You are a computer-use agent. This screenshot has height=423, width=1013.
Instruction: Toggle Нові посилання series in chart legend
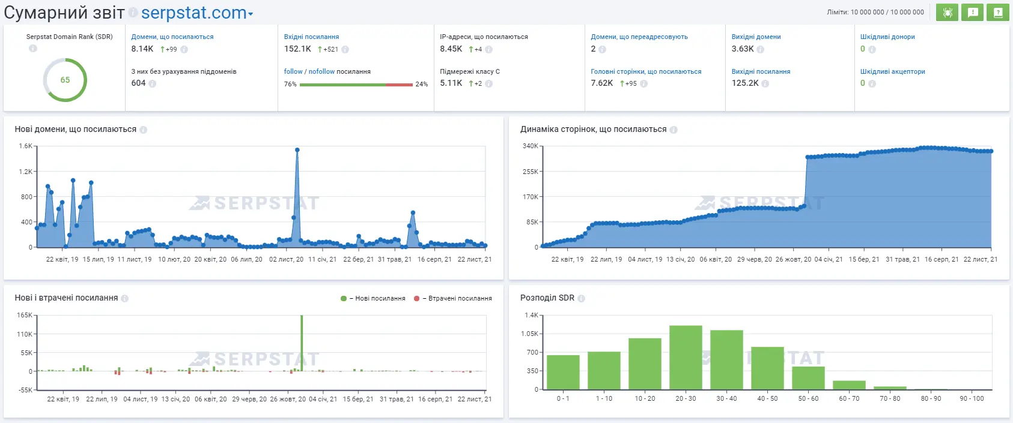373,298
